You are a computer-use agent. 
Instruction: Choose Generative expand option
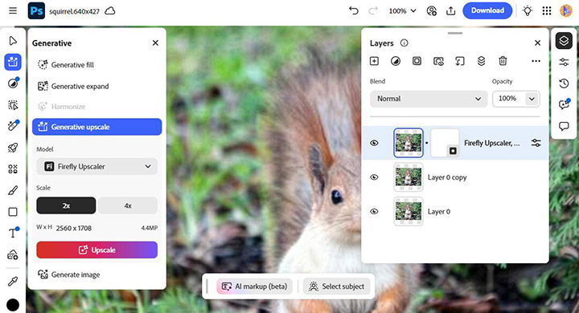(96, 86)
